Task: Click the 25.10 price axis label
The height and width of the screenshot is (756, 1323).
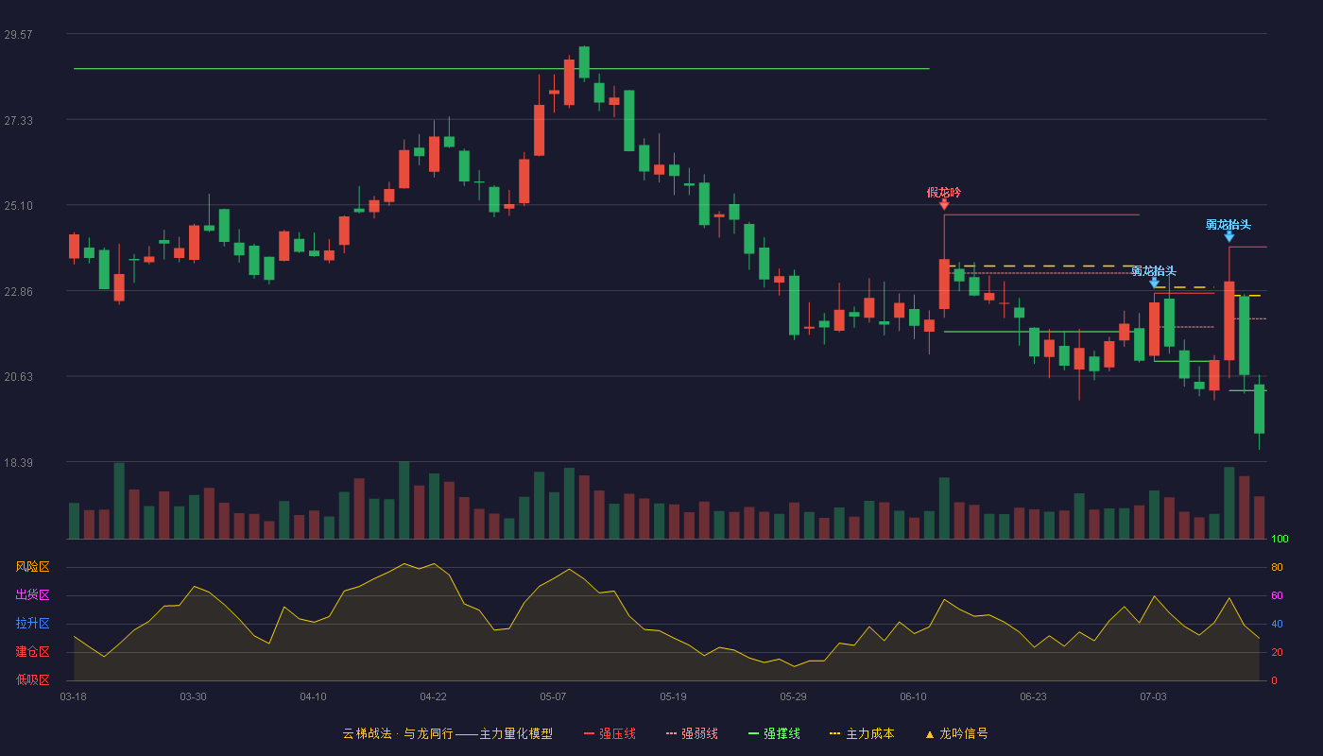Action: pos(19,206)
